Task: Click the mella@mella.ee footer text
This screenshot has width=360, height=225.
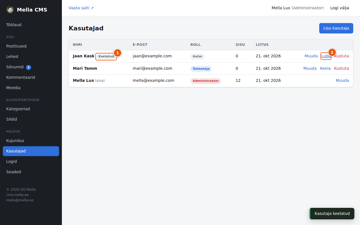Action: pyautogui.click(x=20, y=200)
